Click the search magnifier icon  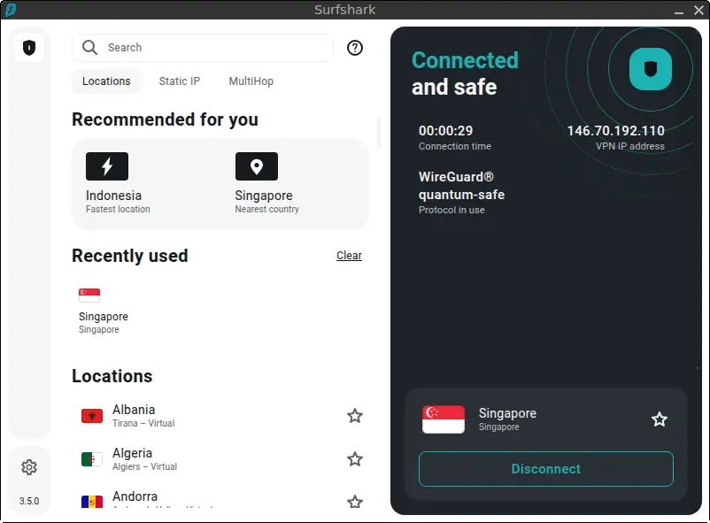pos(89,48)
